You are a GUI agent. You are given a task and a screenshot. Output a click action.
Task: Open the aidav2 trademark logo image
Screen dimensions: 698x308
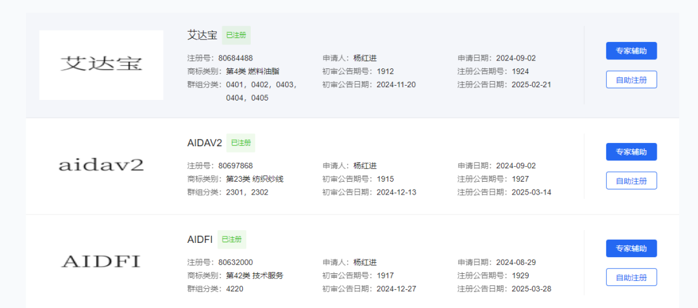[101, 165]
